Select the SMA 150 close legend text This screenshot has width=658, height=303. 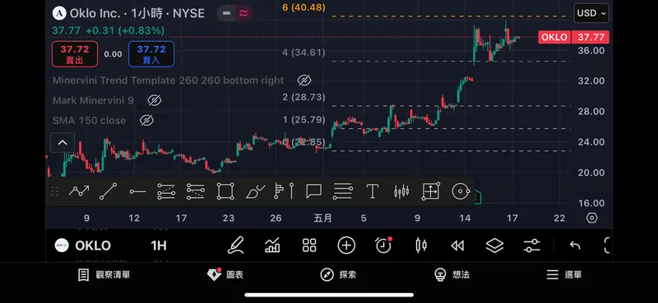89,120
